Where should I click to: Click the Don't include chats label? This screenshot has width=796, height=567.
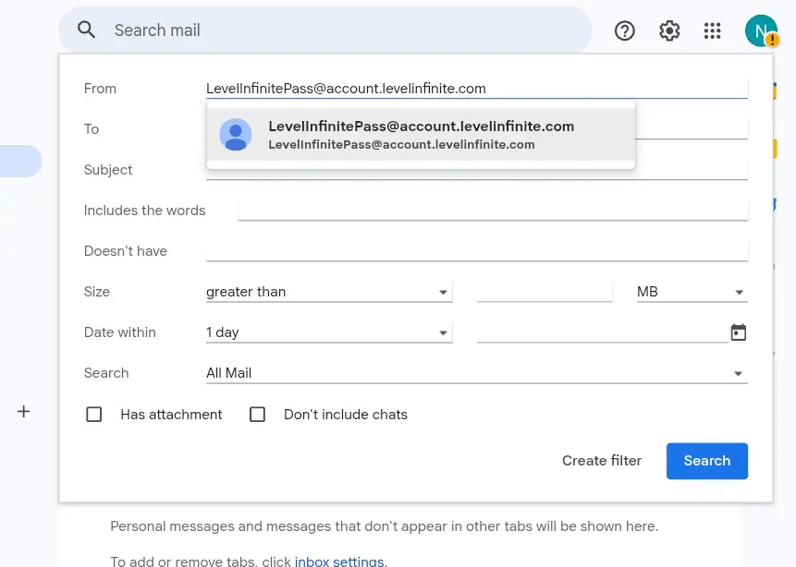coord(346,415)
